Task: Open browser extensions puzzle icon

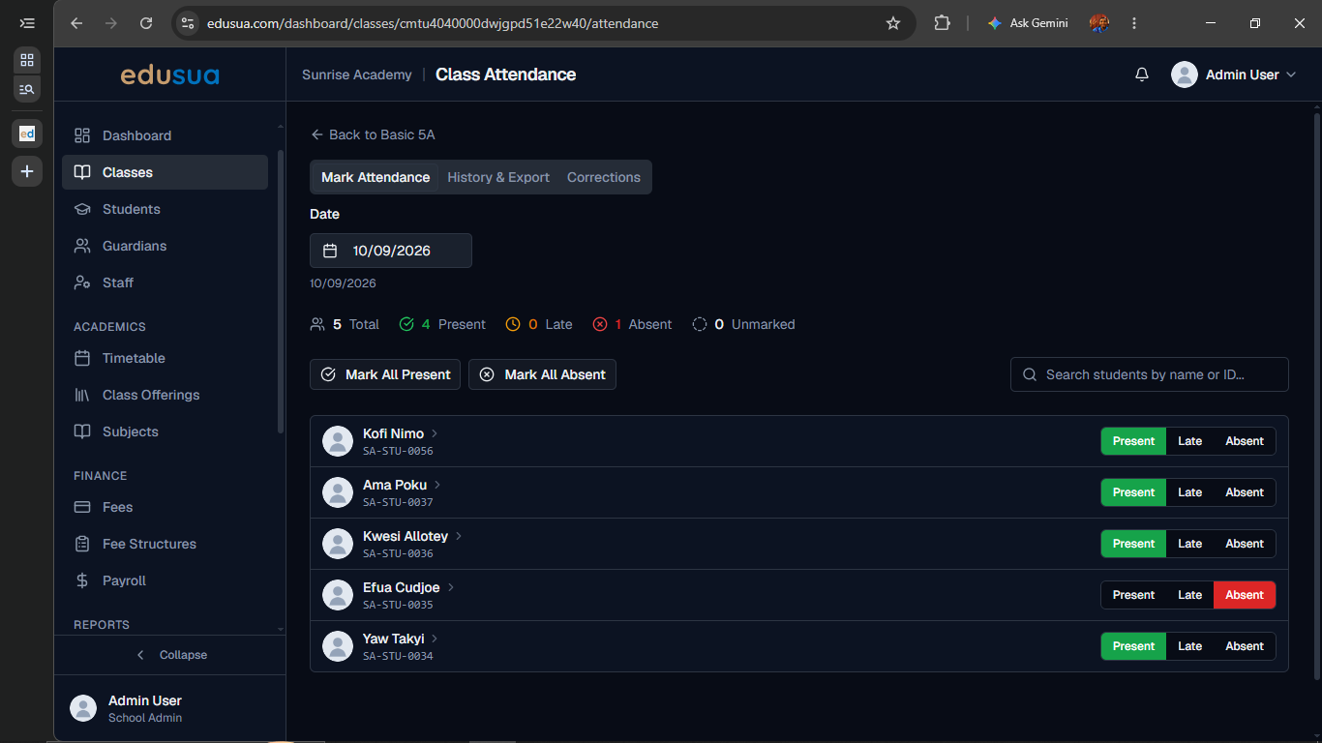Action: 942,23
